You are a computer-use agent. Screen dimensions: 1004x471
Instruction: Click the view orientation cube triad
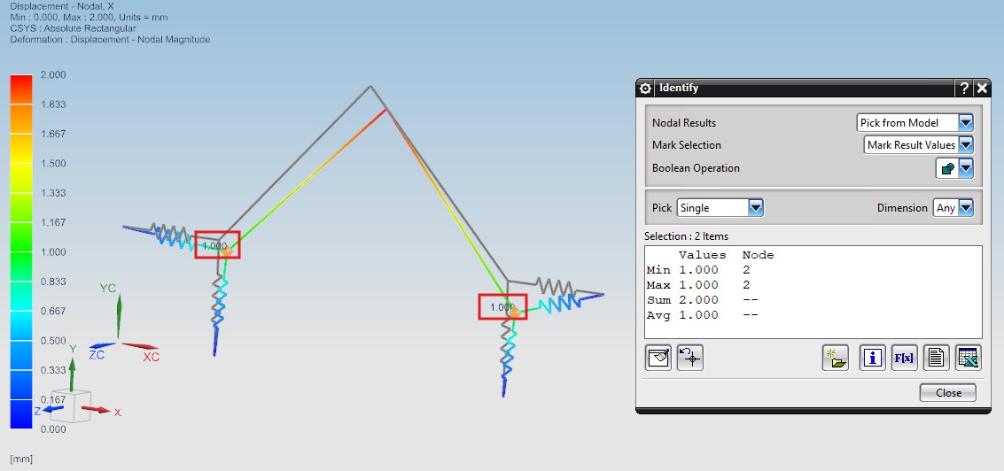[72, 405]
